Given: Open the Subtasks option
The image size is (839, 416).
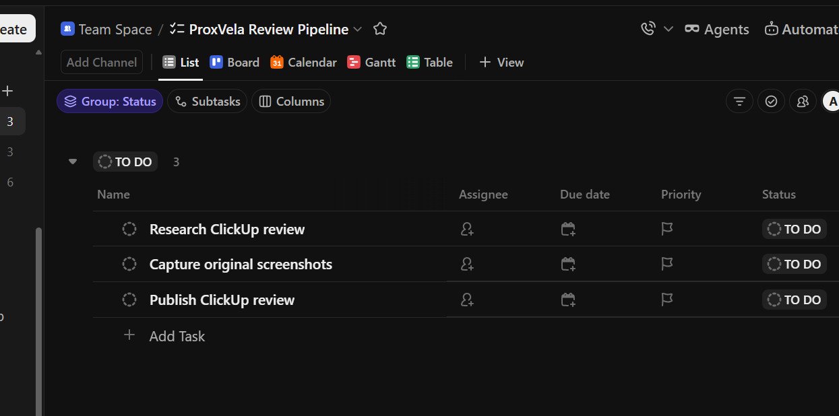Looking at the screenshot, I should tap(208, 101).
